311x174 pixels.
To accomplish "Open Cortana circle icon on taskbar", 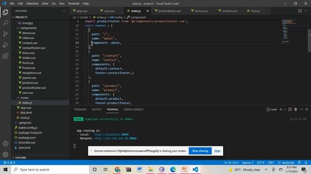I will click(95, 170).
